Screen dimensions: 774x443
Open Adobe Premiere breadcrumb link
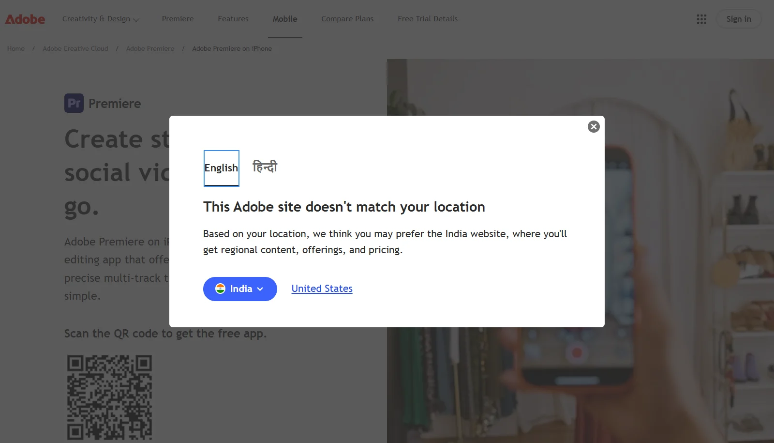point(150,48)
